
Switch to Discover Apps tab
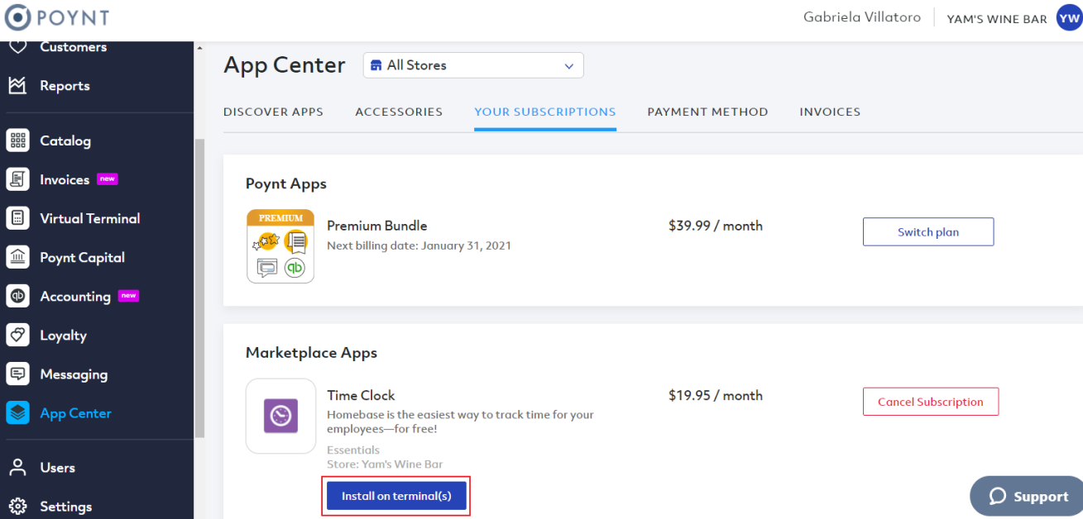coord(273,112)
